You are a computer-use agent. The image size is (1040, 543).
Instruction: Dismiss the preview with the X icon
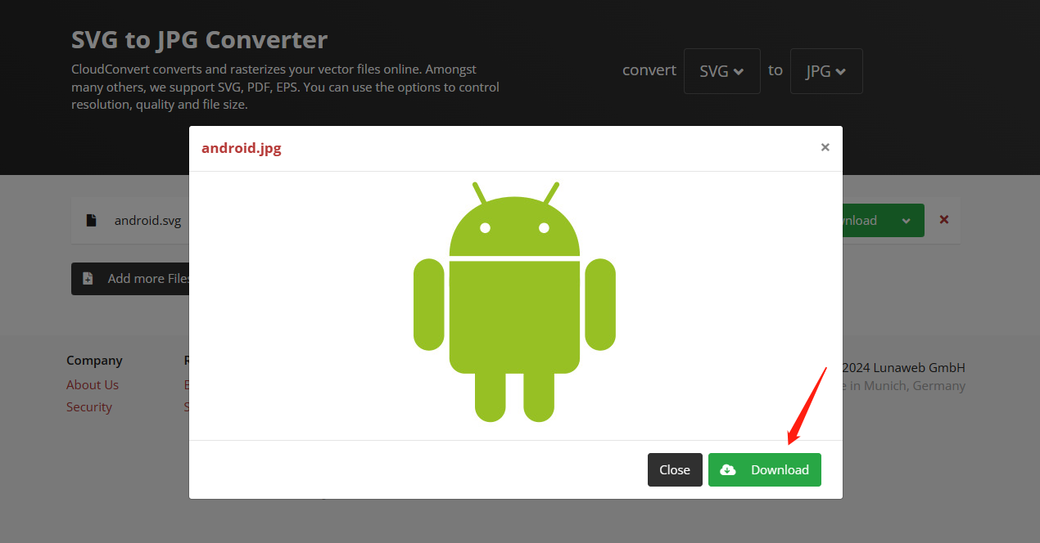[825, 147]
